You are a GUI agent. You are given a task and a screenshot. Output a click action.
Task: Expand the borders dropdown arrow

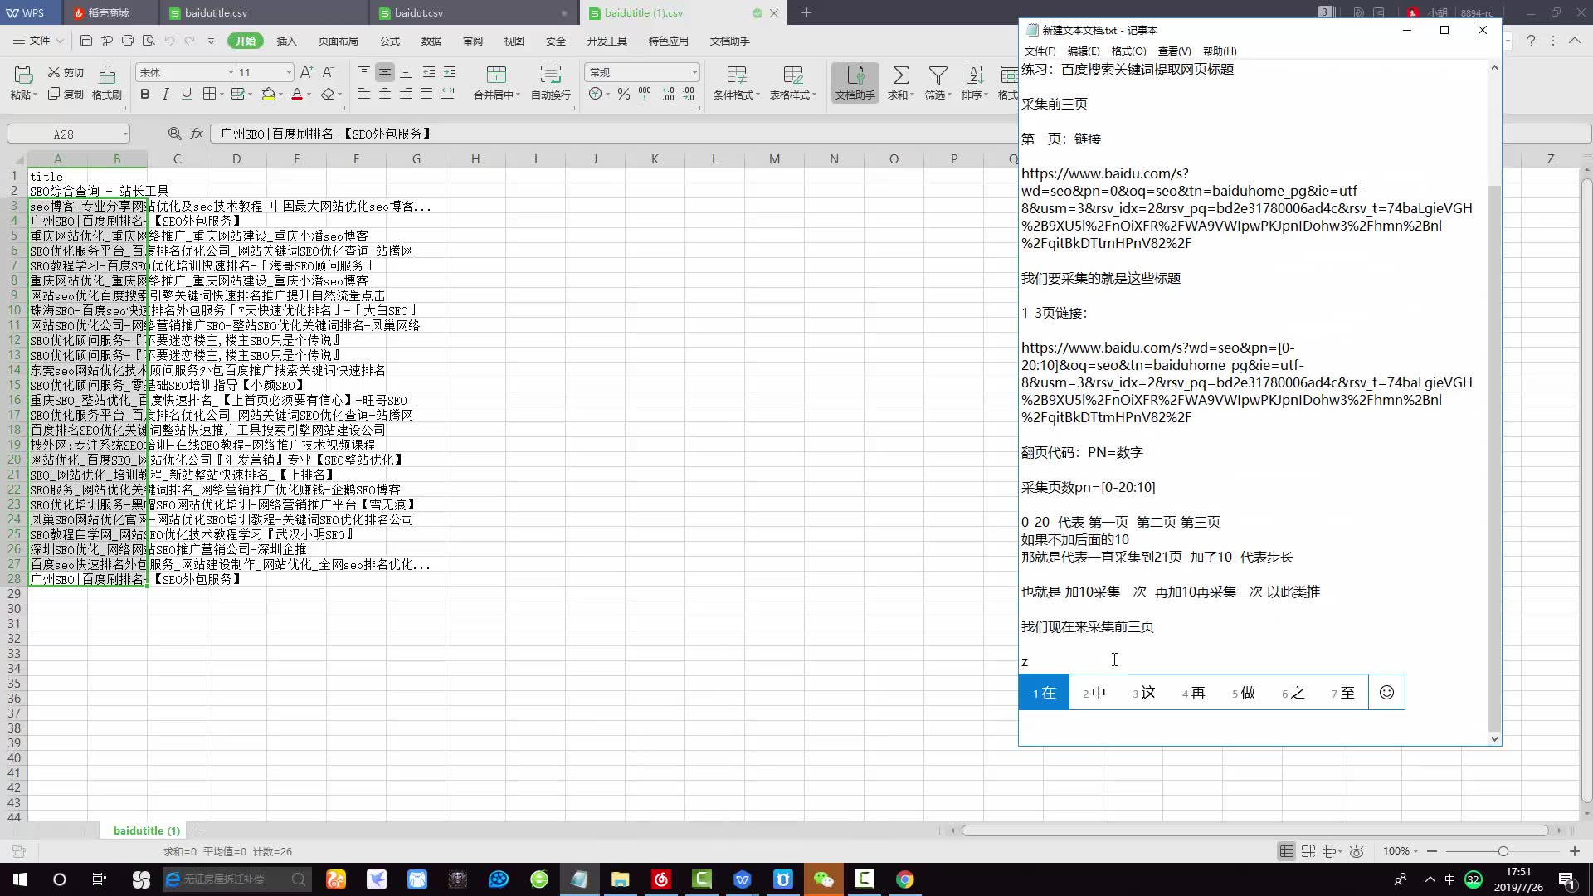coord(222,94)
